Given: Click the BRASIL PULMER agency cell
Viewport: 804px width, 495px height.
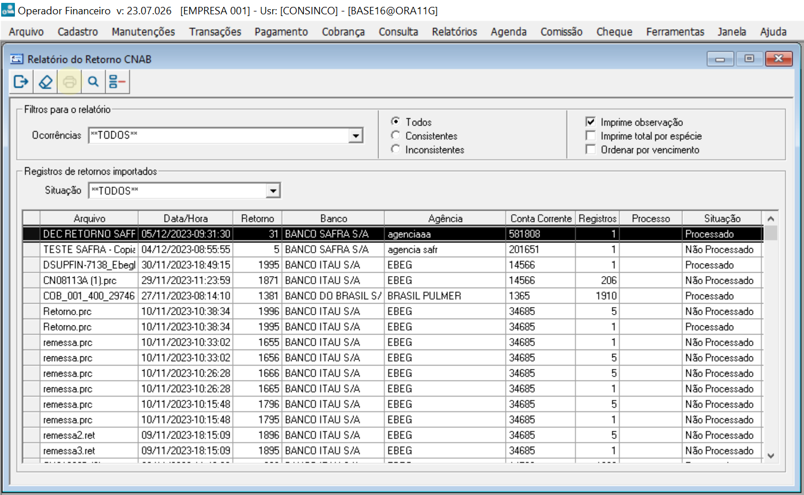Looking at the screenshot, I should (x=445, y=296).
